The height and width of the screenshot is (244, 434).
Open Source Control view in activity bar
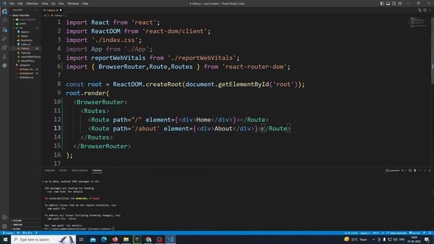click(x=5, y=30)
